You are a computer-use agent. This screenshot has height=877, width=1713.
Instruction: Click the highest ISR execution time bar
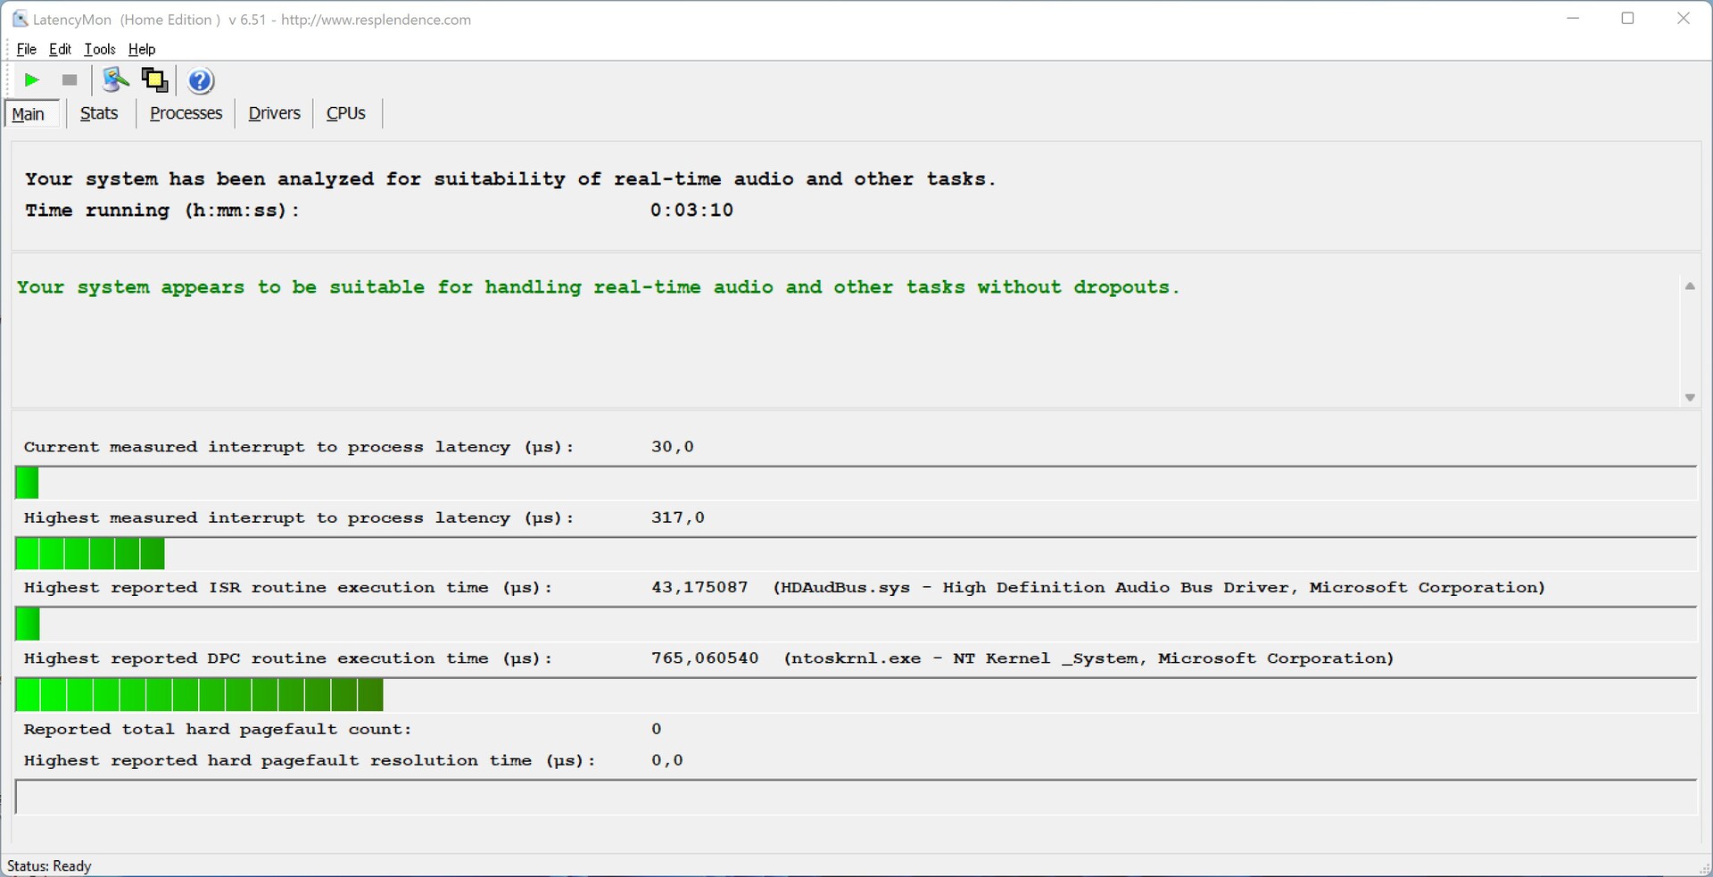pos(856,624)
